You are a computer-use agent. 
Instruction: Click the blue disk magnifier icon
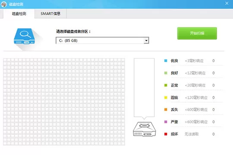24,37
